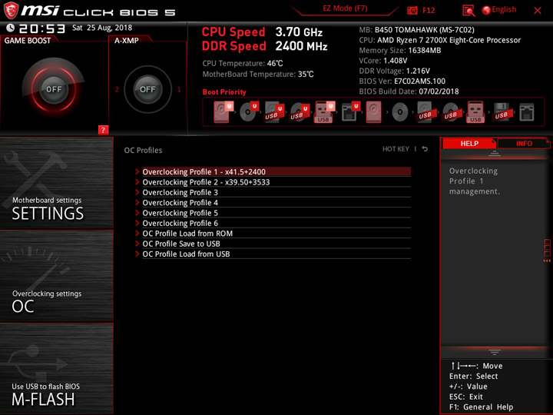The width and height of the screenshot is (553, 415).
Task: Click the top handle of the help panel
Action: pyautogui.click(x=495, y=153)
